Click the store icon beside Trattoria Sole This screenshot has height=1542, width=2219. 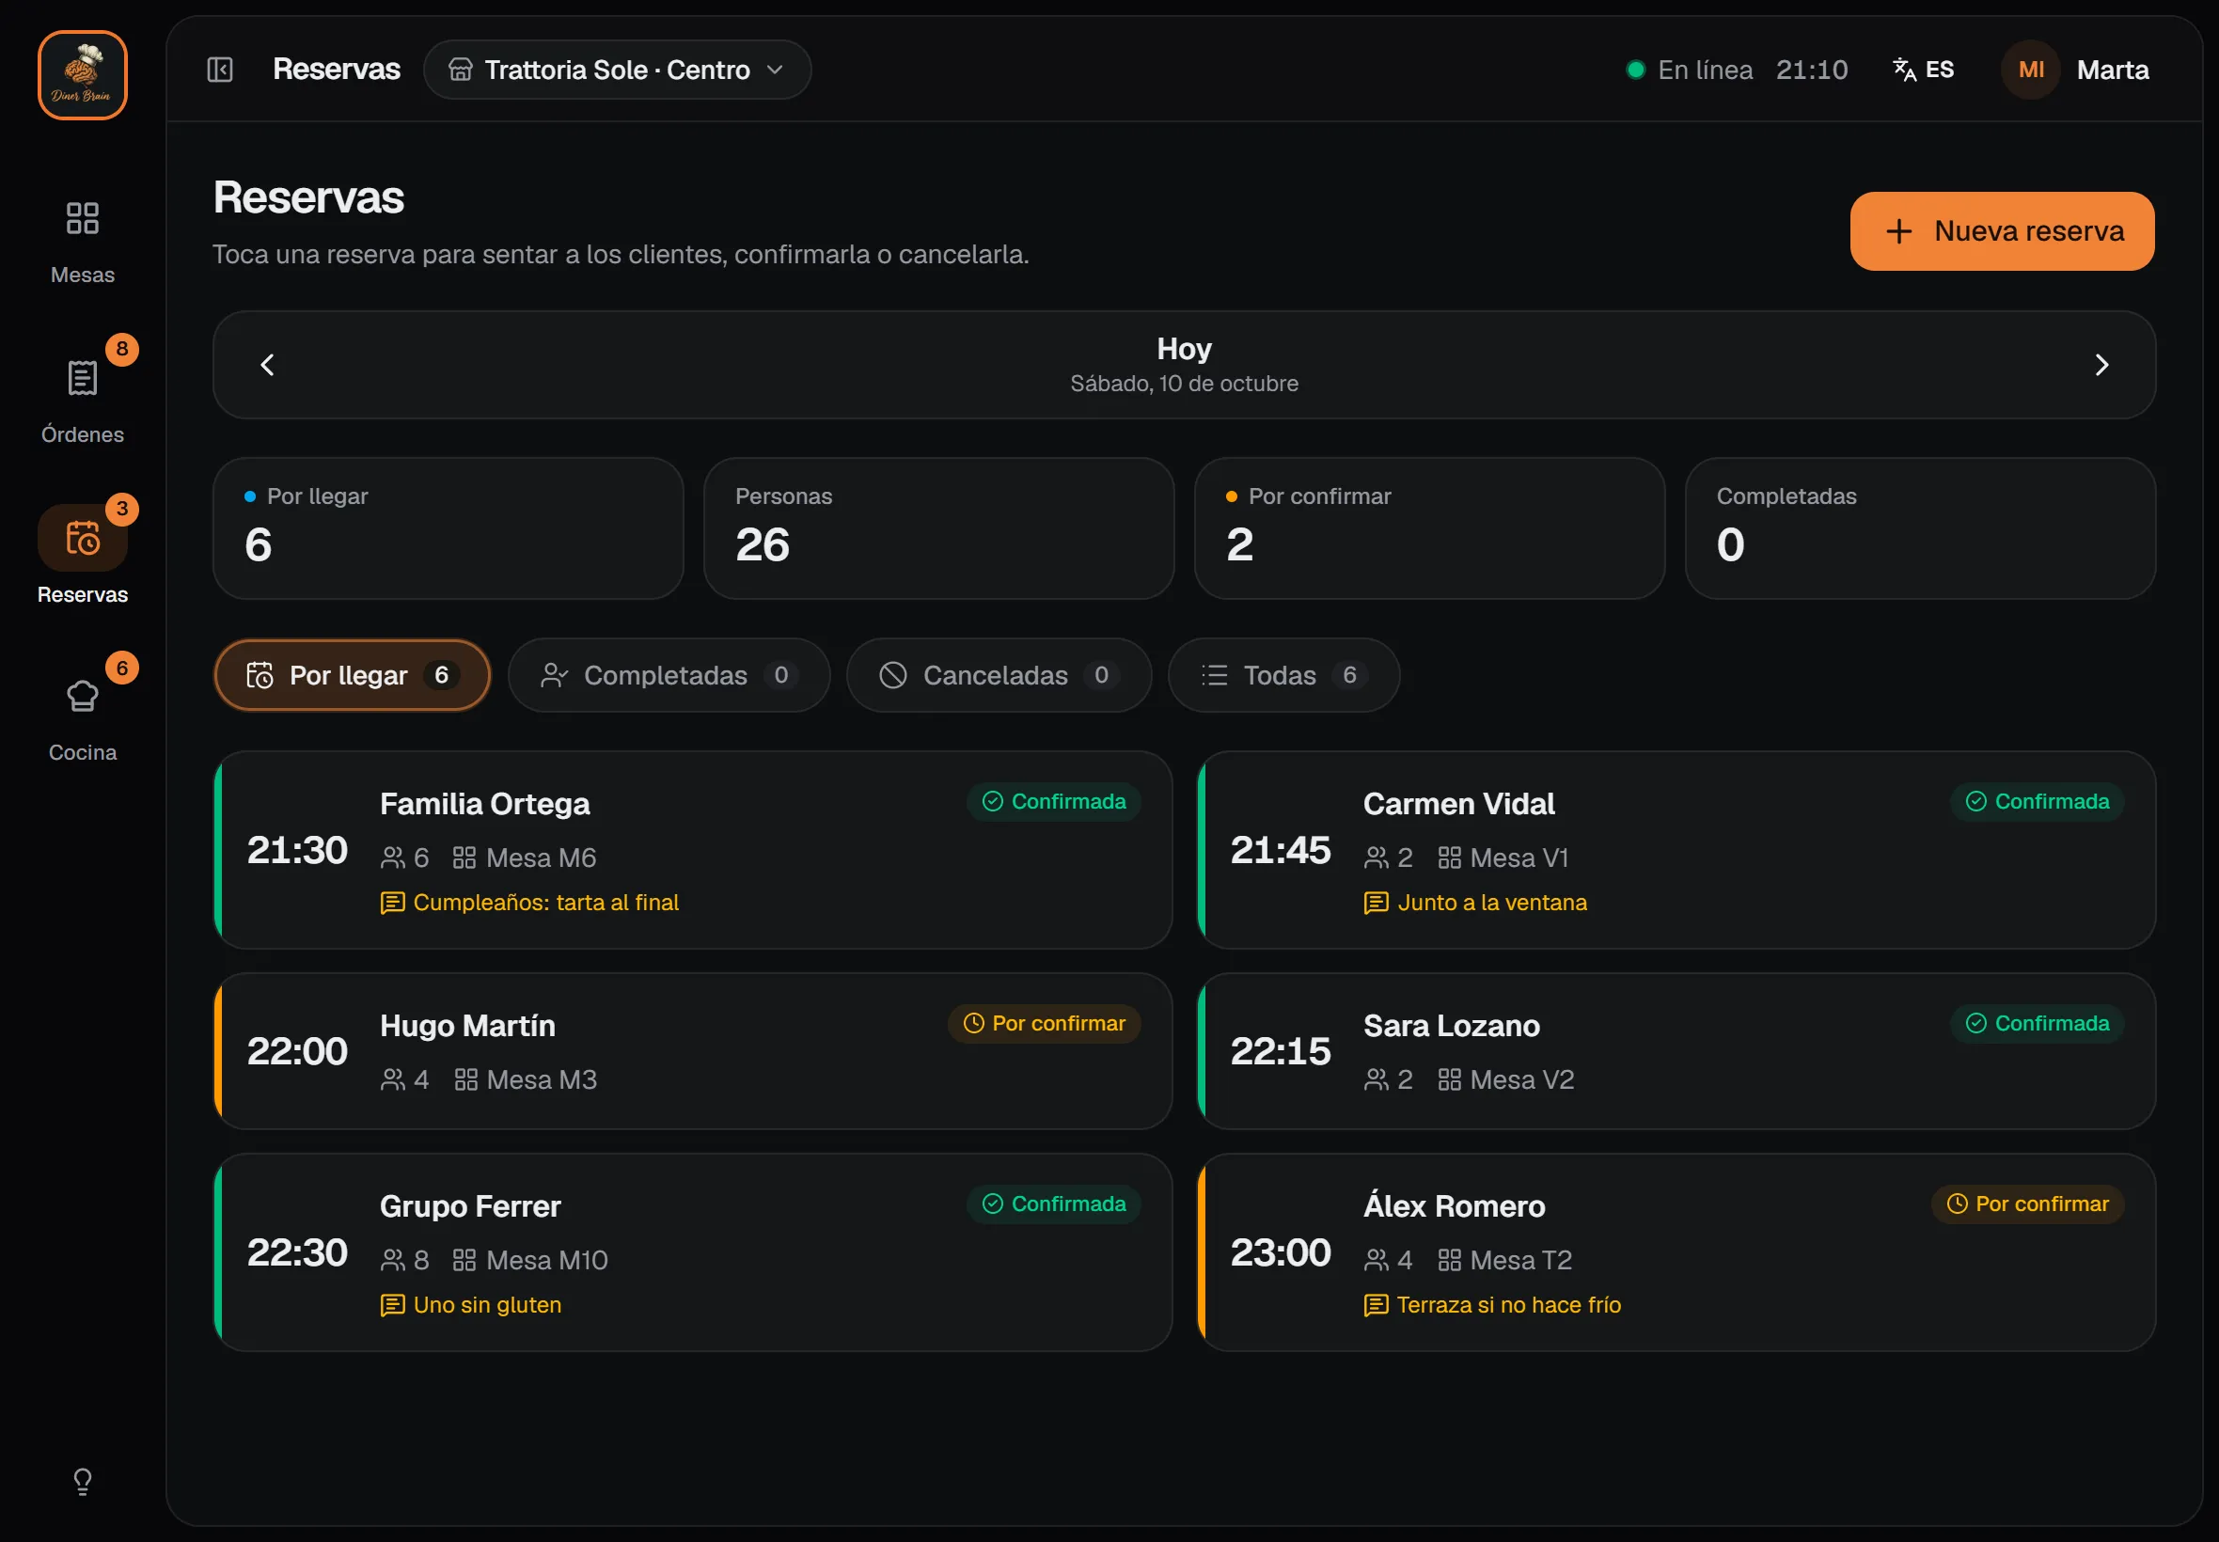(x=461, y=70)
